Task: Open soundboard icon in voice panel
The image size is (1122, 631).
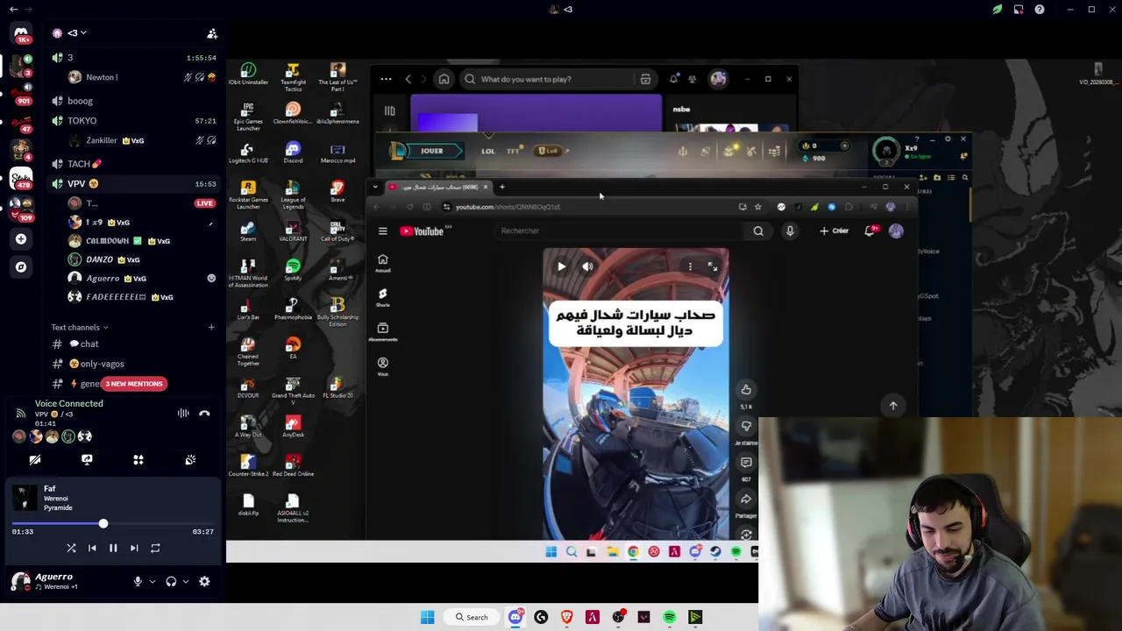Action: [x=190, y=459]
